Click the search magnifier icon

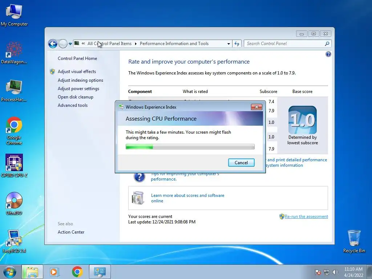[327, 44]
